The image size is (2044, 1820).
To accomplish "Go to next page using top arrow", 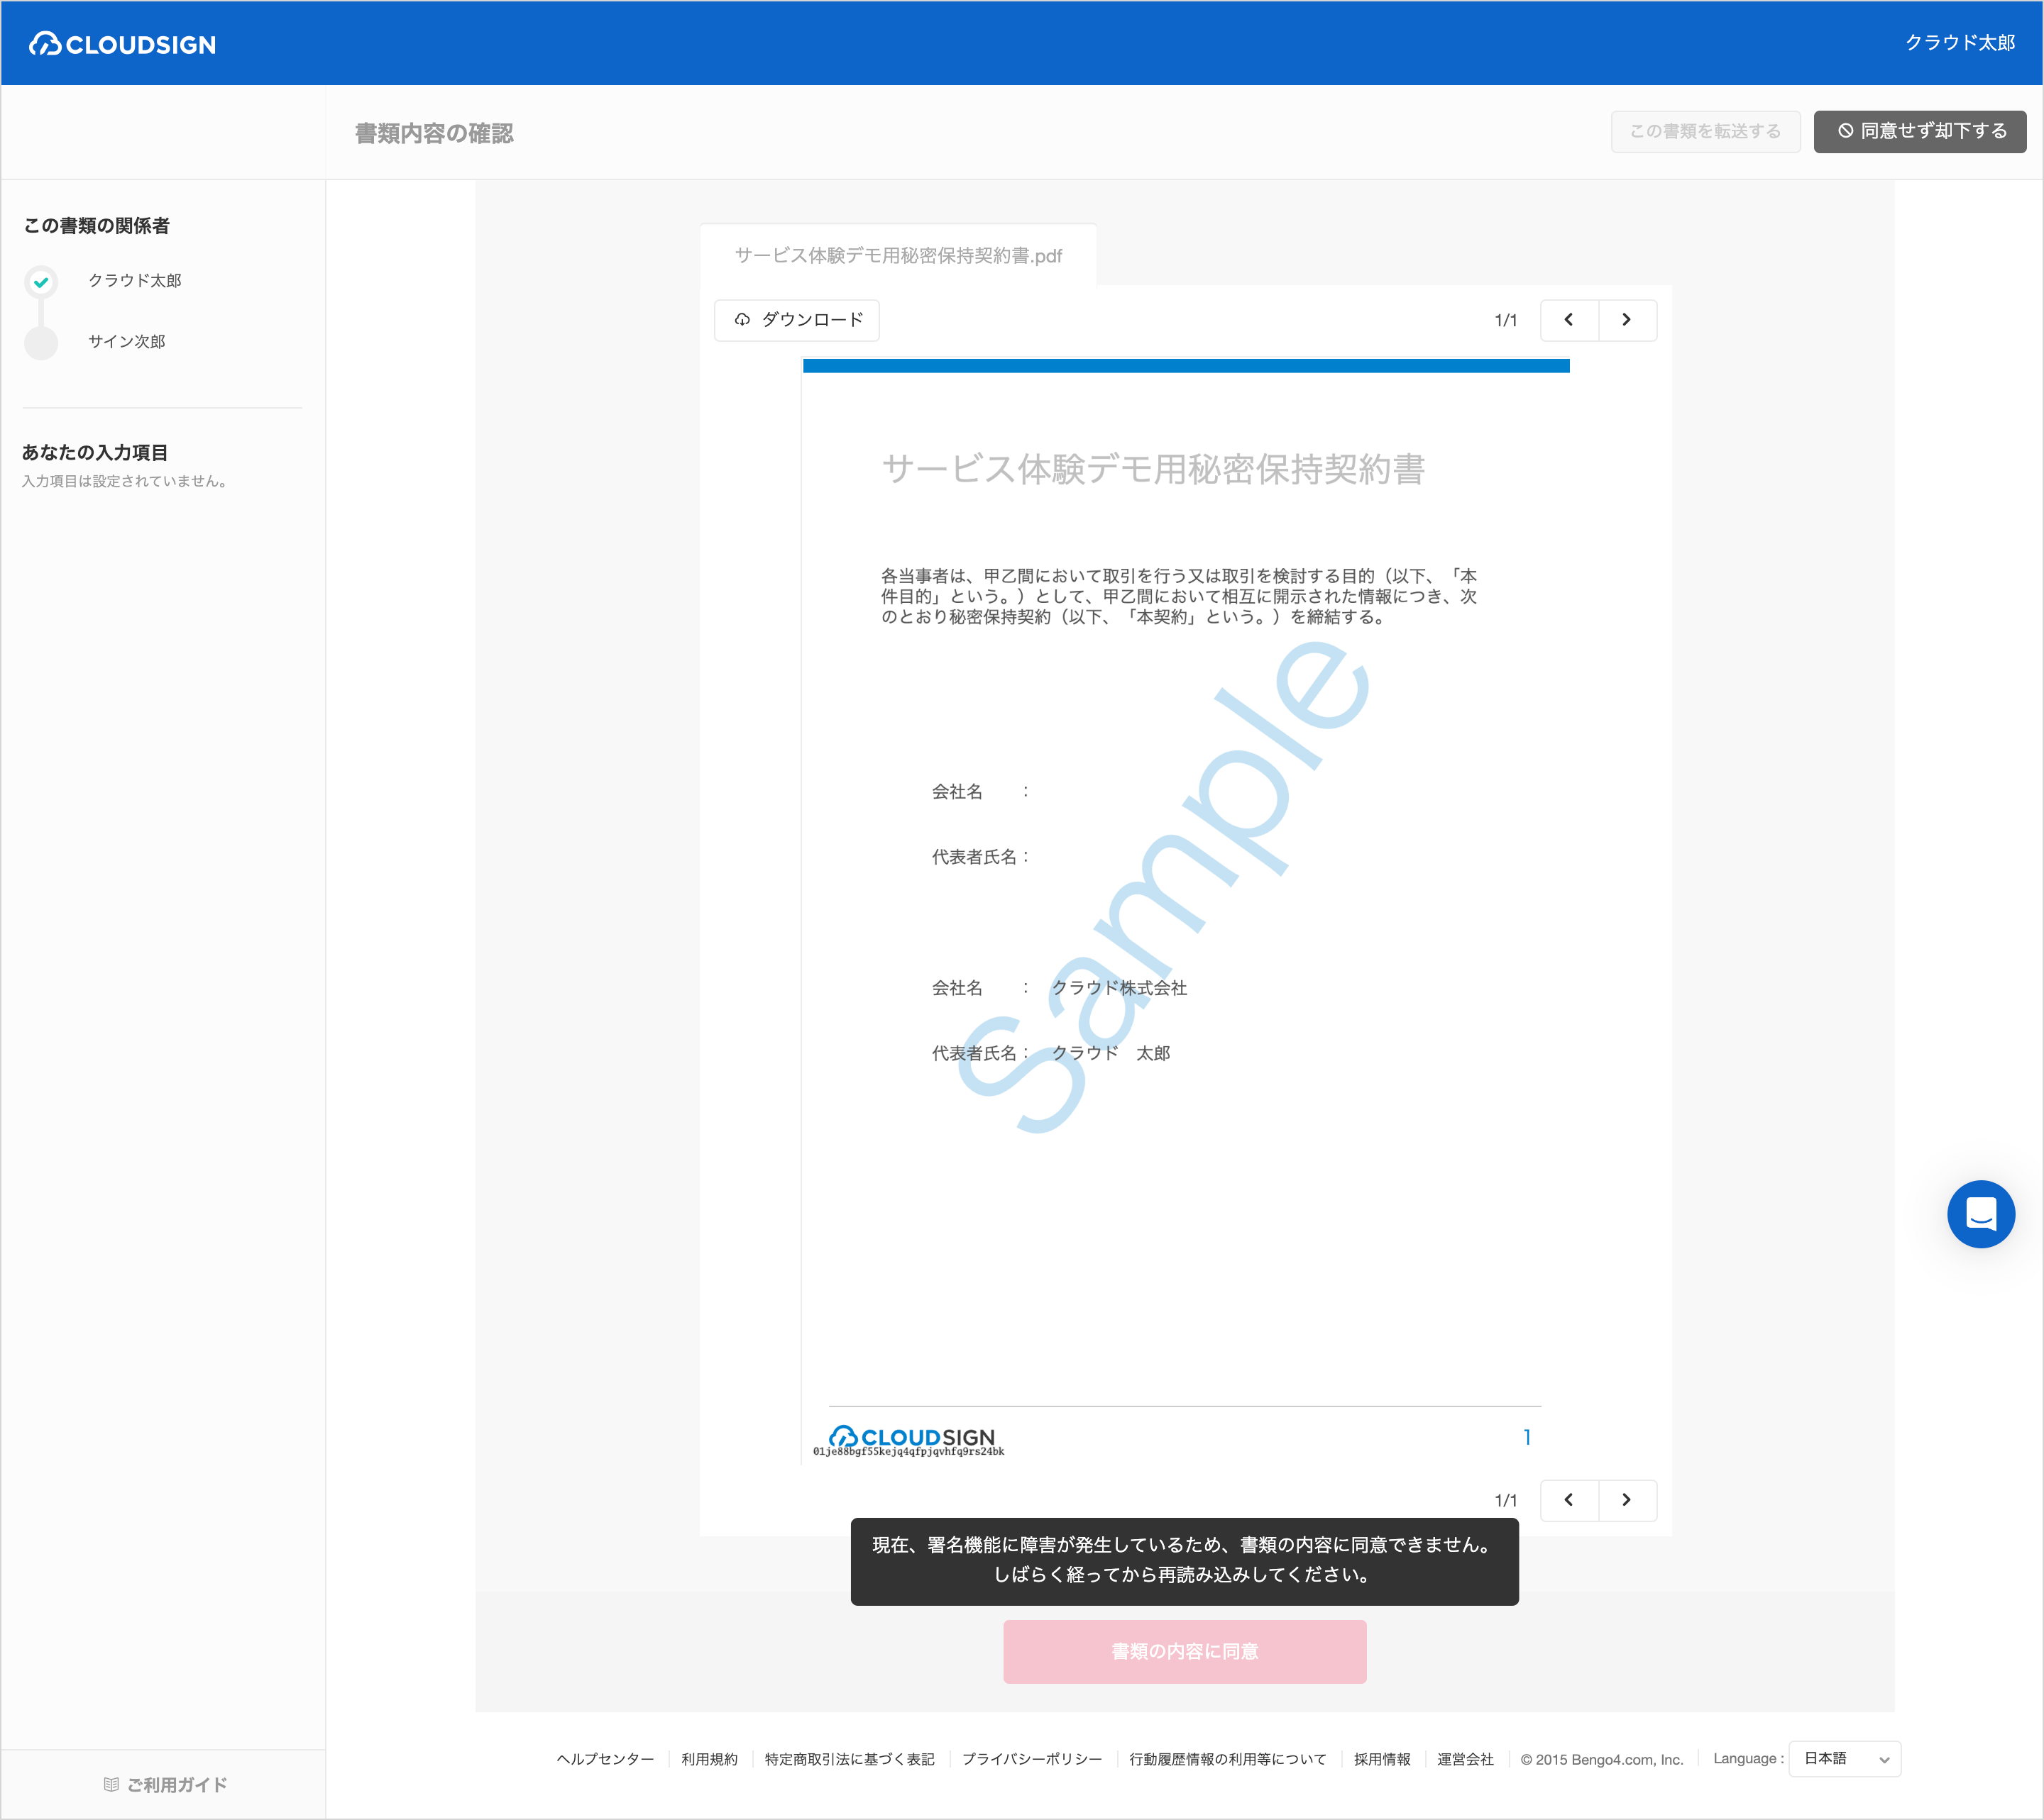I will coord(1627,320).
